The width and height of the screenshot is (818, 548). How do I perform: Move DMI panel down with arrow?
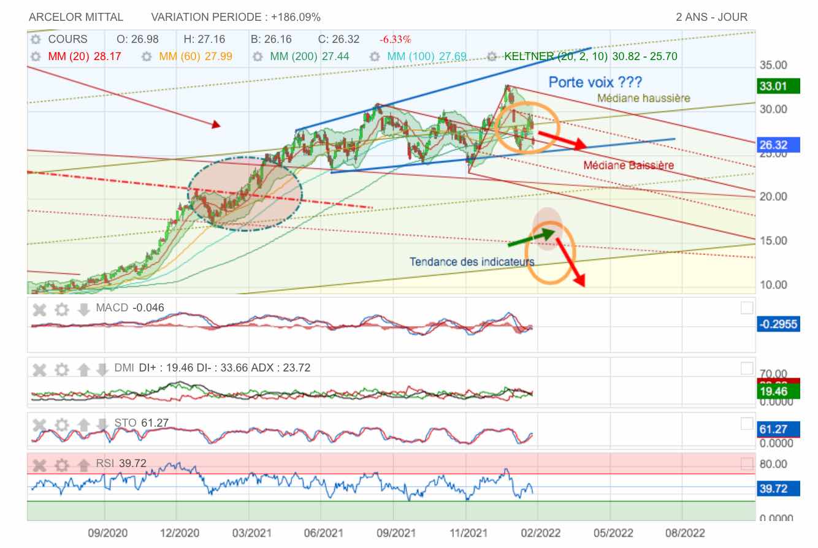[x=102, y=369]
